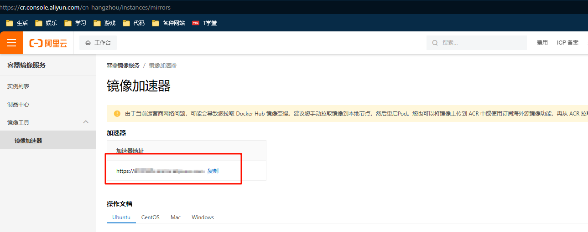
Task: Click the home icon beside 工作台
Action: [88, 43]
